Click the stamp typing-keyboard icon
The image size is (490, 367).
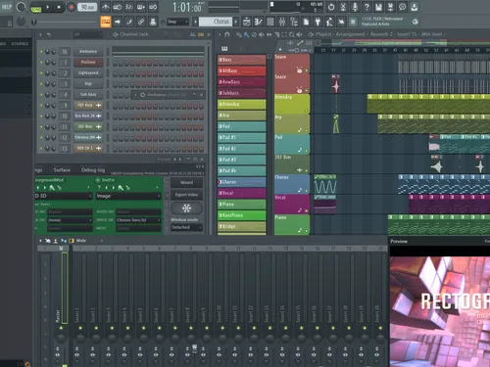[x=153, y=22]
